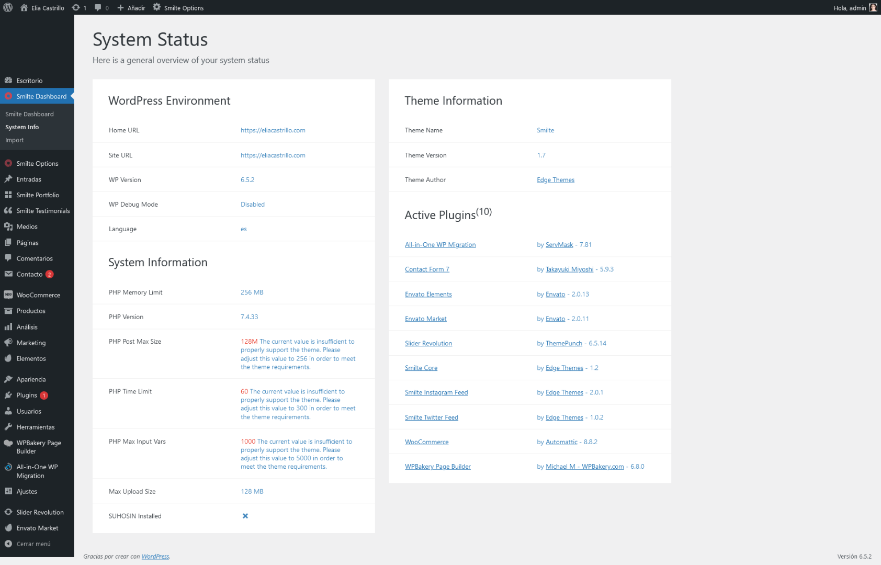Click the Ajustes settings icon
Image resolution: width=881 pixels, height=565 pixels.
(8, 491)
